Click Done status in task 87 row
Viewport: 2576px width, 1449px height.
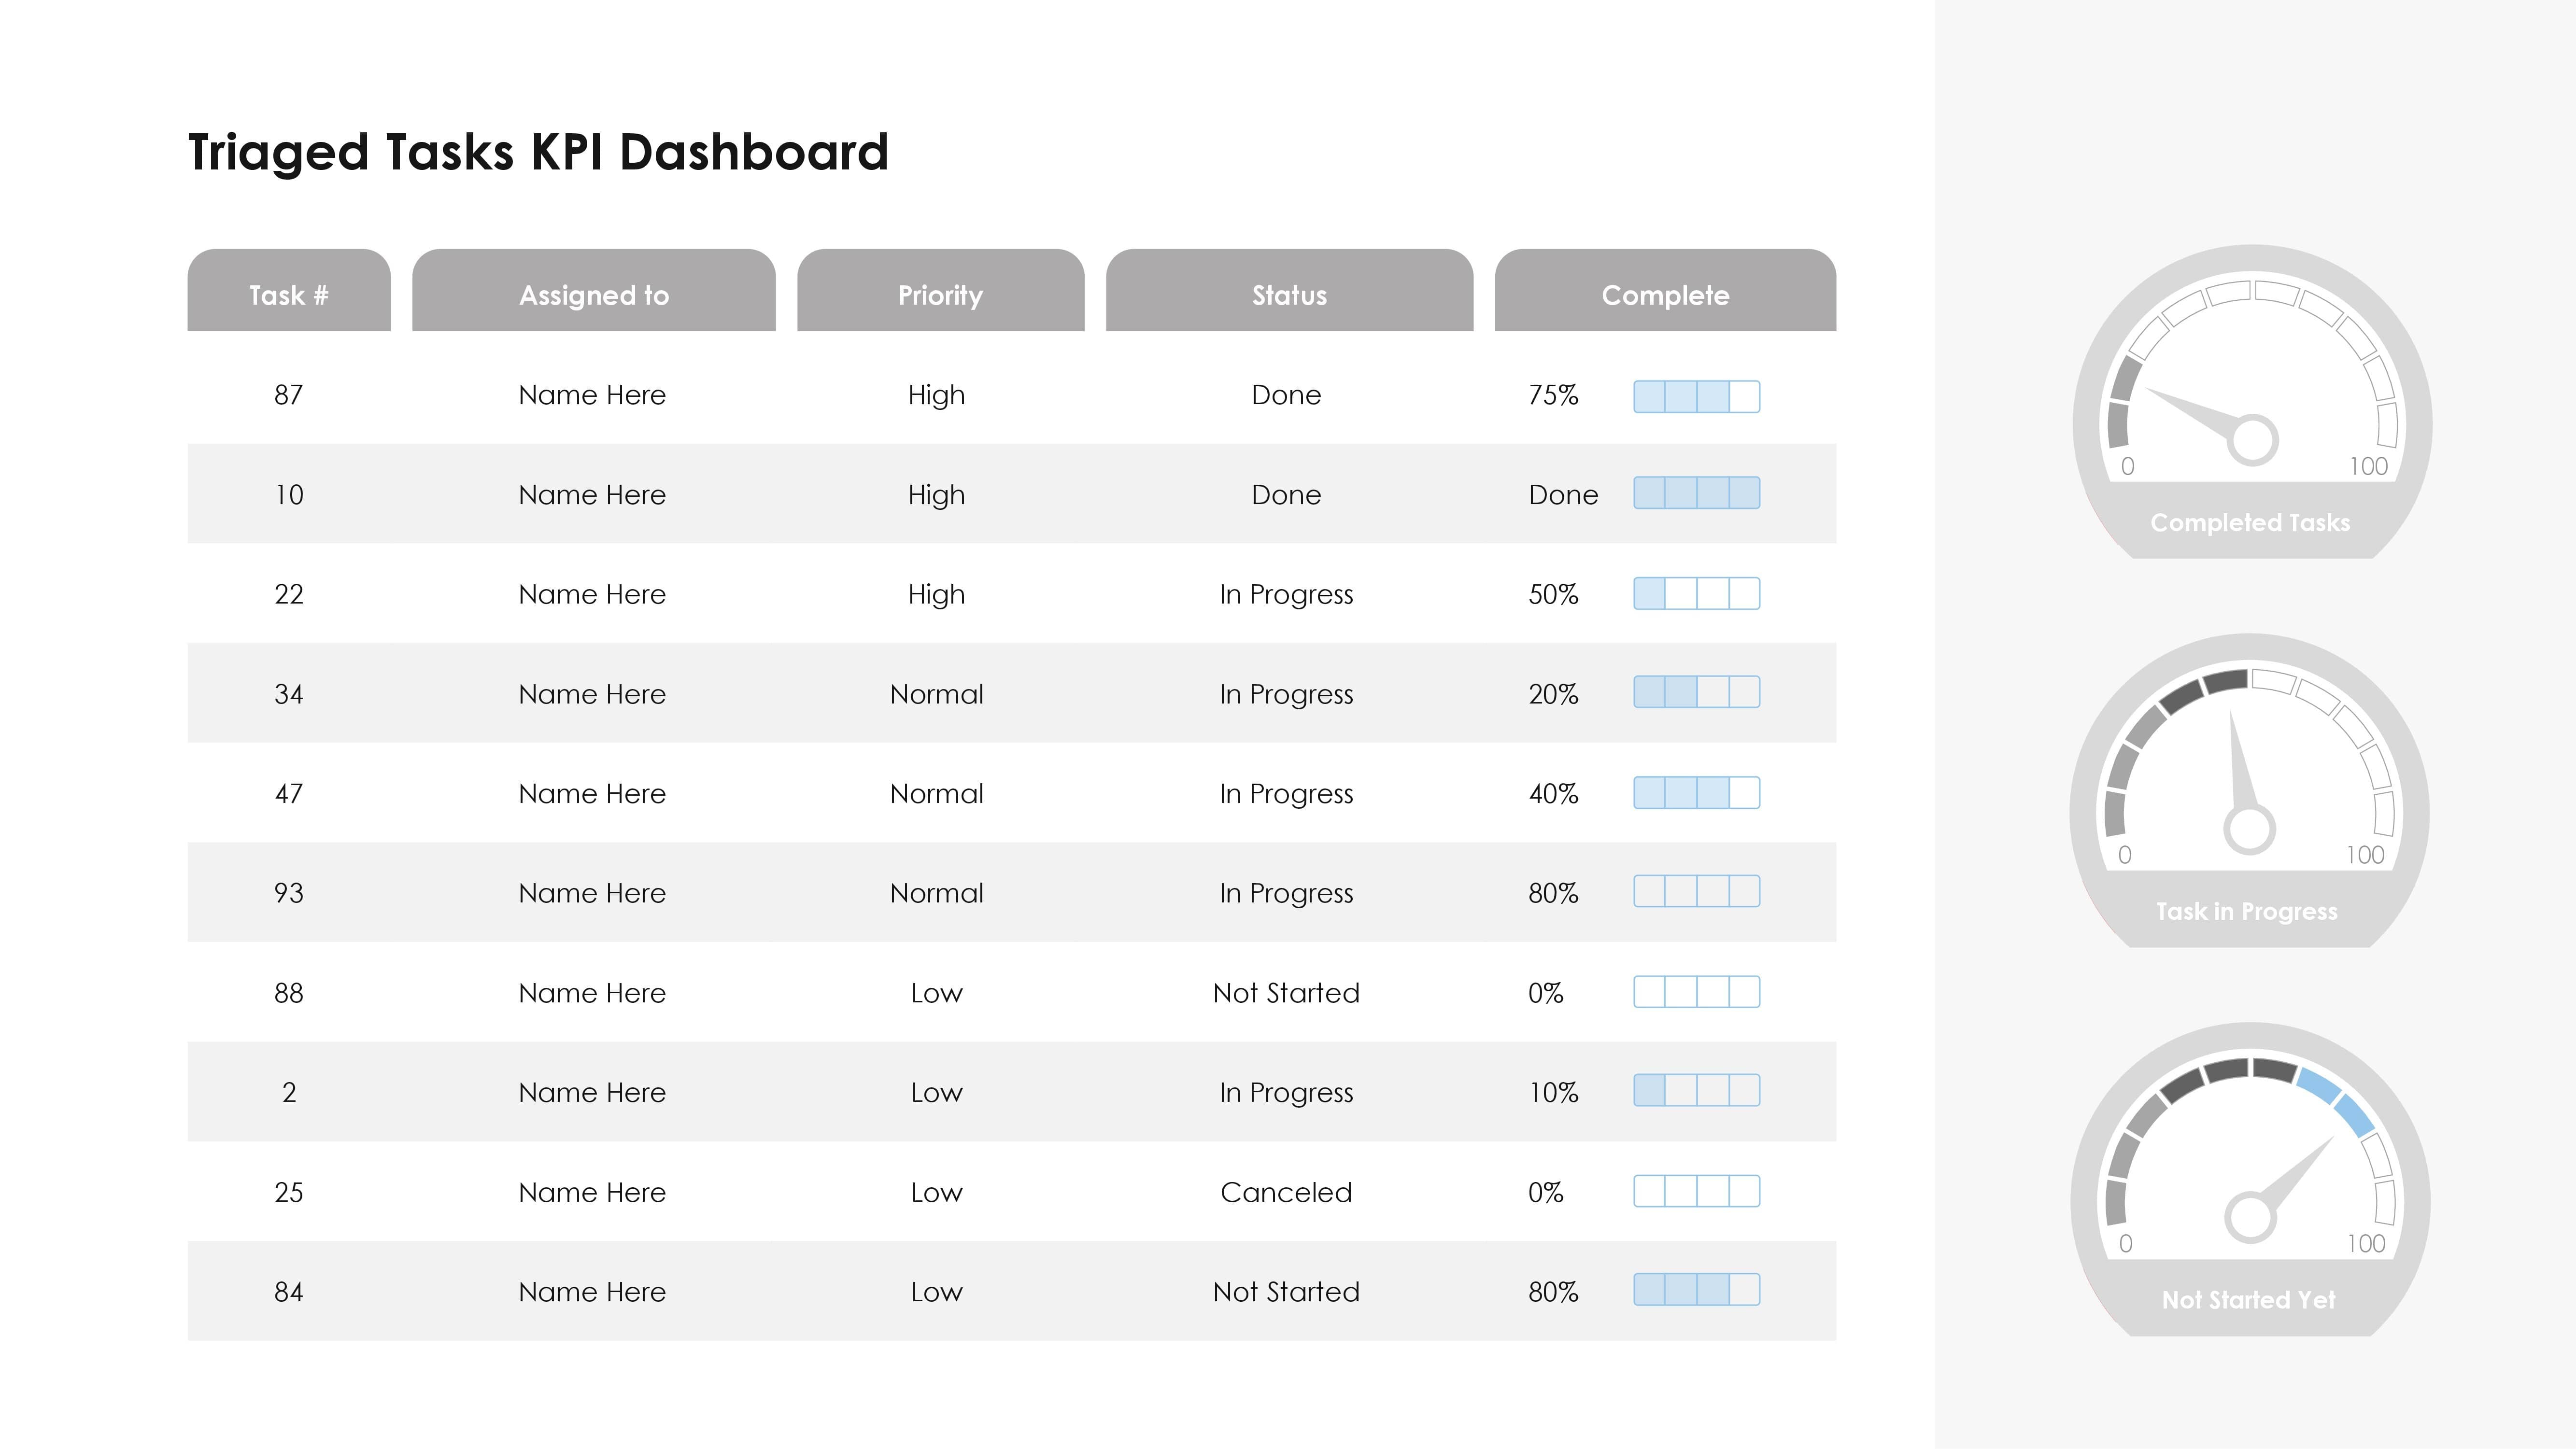(x=1286, y=395)
